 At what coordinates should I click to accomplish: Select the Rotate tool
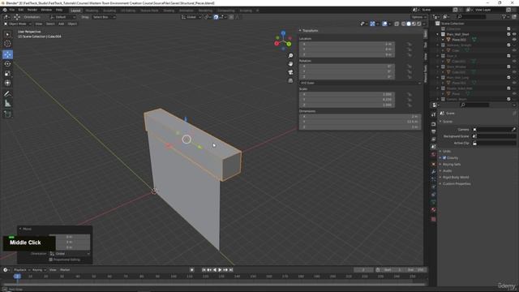pos(7,64)
